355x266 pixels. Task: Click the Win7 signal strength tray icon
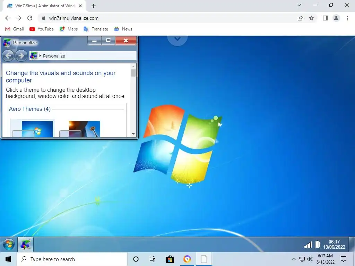tap(308, 245)
